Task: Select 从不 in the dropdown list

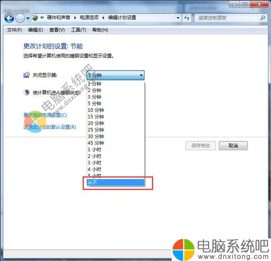Action: [x=116, y=182]
